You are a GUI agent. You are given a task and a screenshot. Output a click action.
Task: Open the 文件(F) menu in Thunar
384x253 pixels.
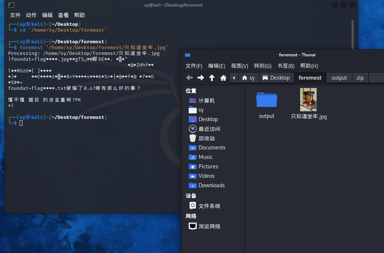point(193,66)
